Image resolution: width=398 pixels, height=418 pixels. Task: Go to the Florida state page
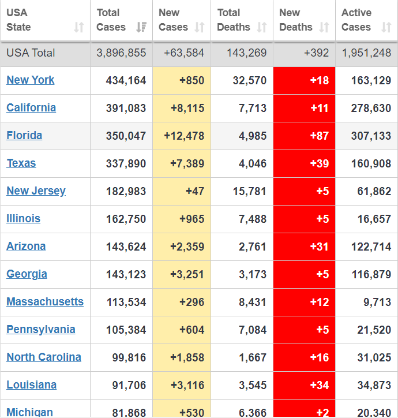click(24, 136)
